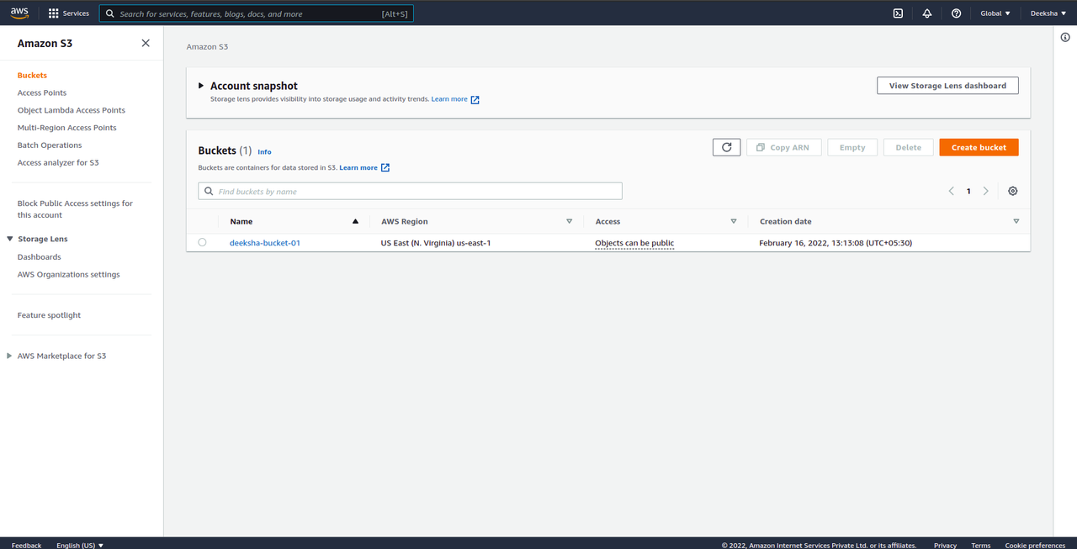The height and width of the screenshot is (549, 1077).
Task: Open the Buckets Info link
Action: coord(264,152)
